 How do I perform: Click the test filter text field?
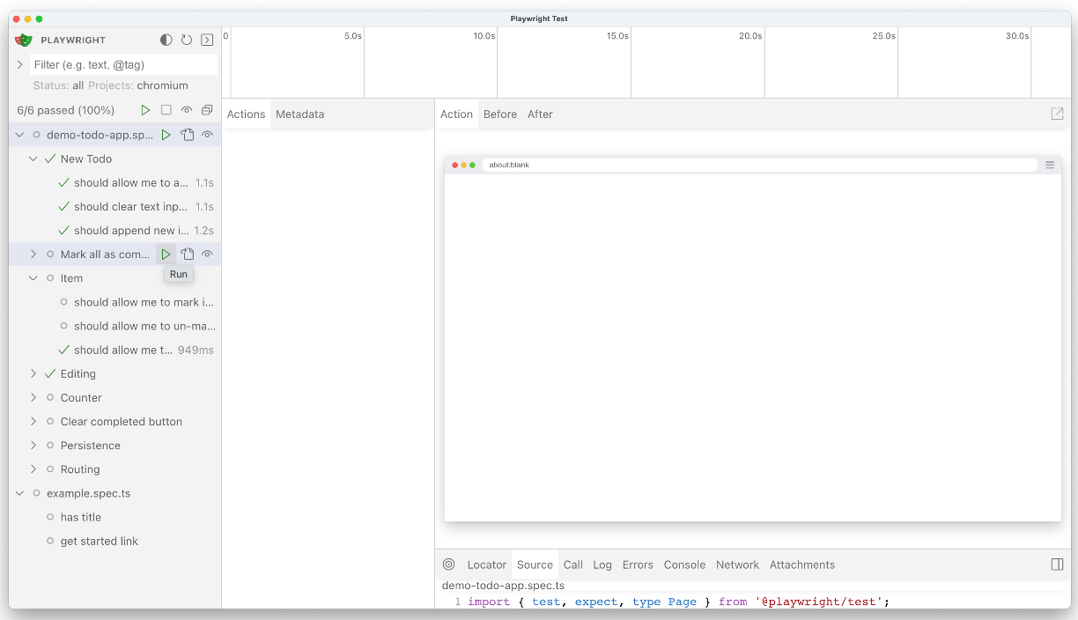[123, 64]
